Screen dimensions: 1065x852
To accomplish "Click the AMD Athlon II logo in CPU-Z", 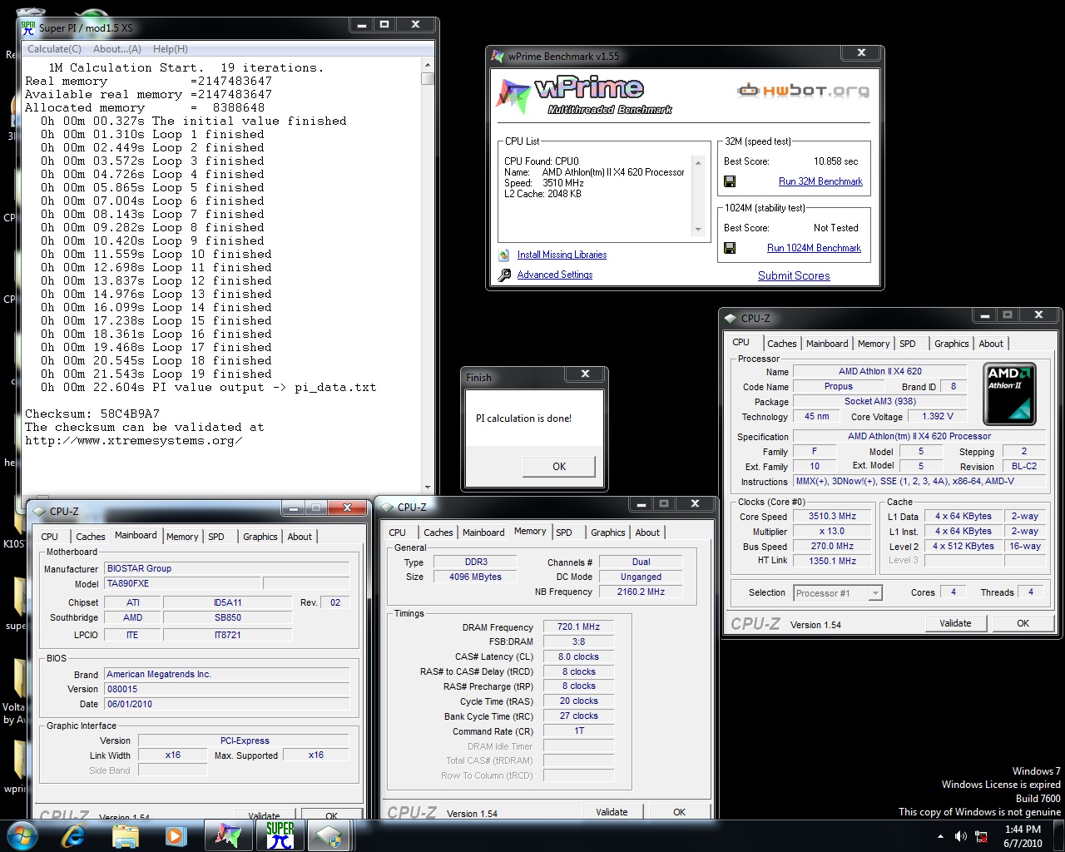I will [x=1009, y=394].
